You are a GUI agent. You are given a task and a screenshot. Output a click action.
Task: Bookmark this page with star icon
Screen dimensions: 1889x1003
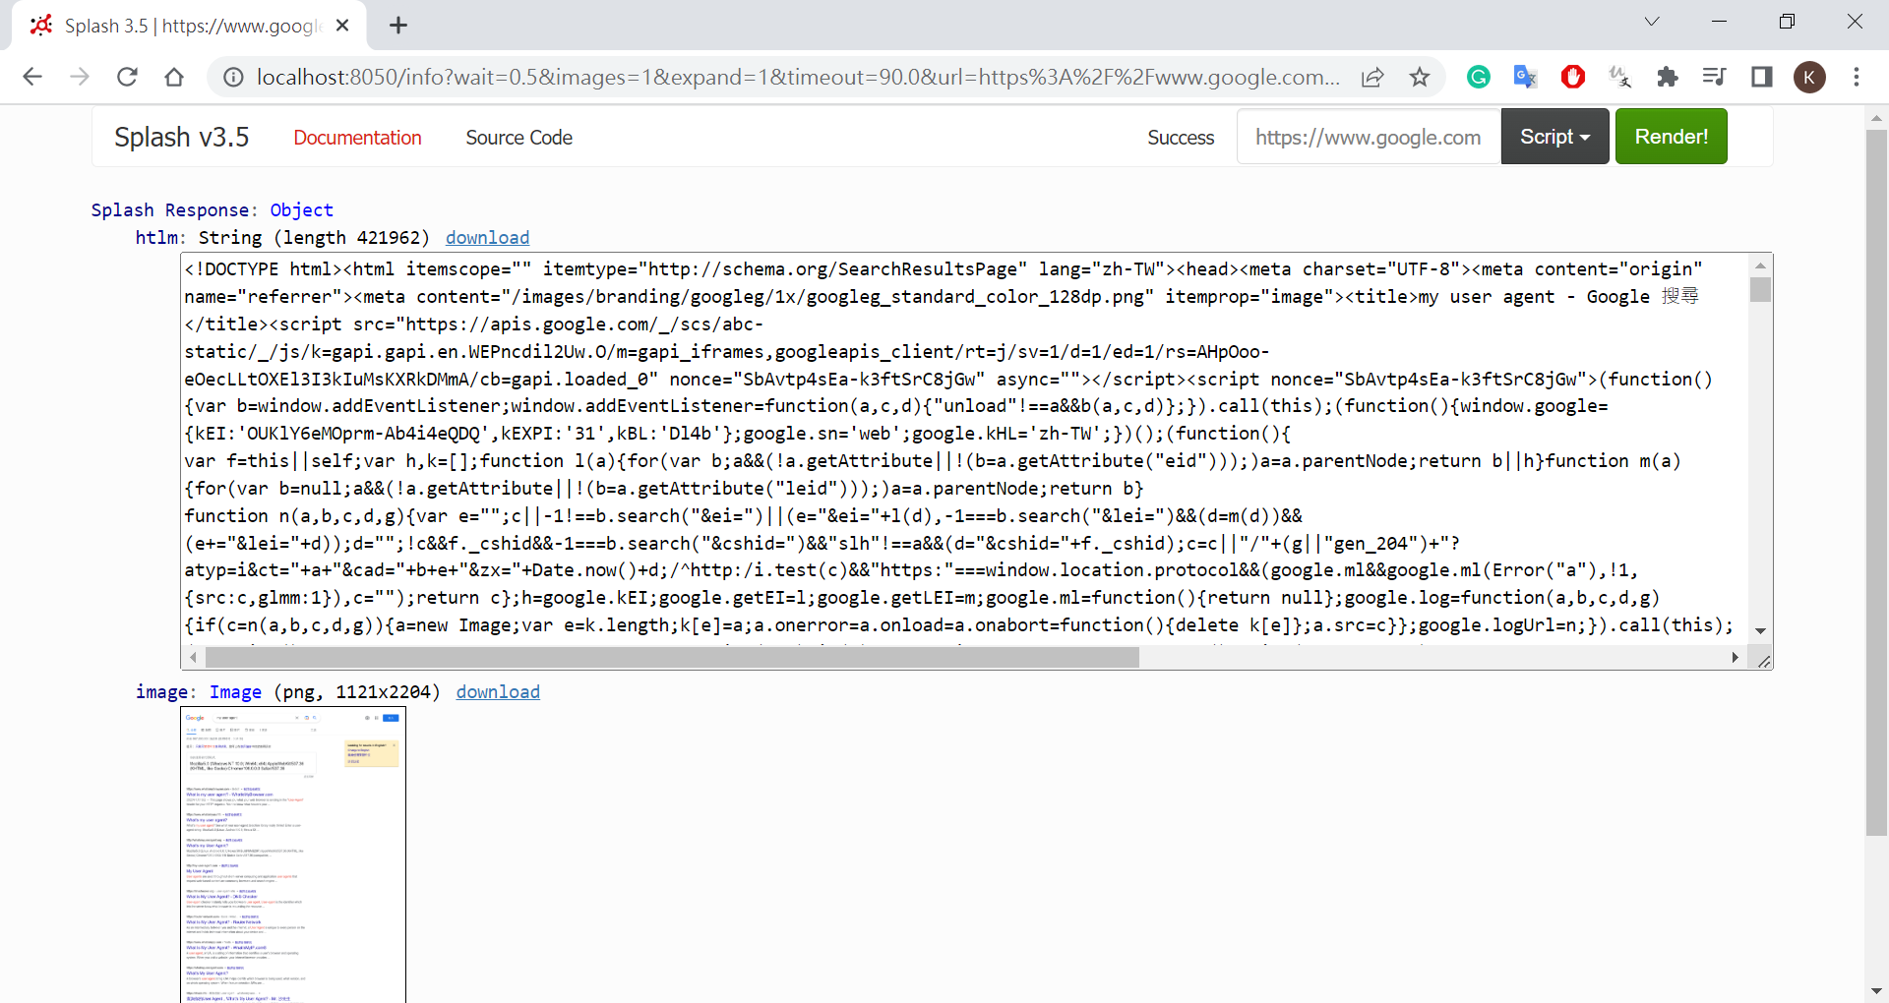point(1419,77)
